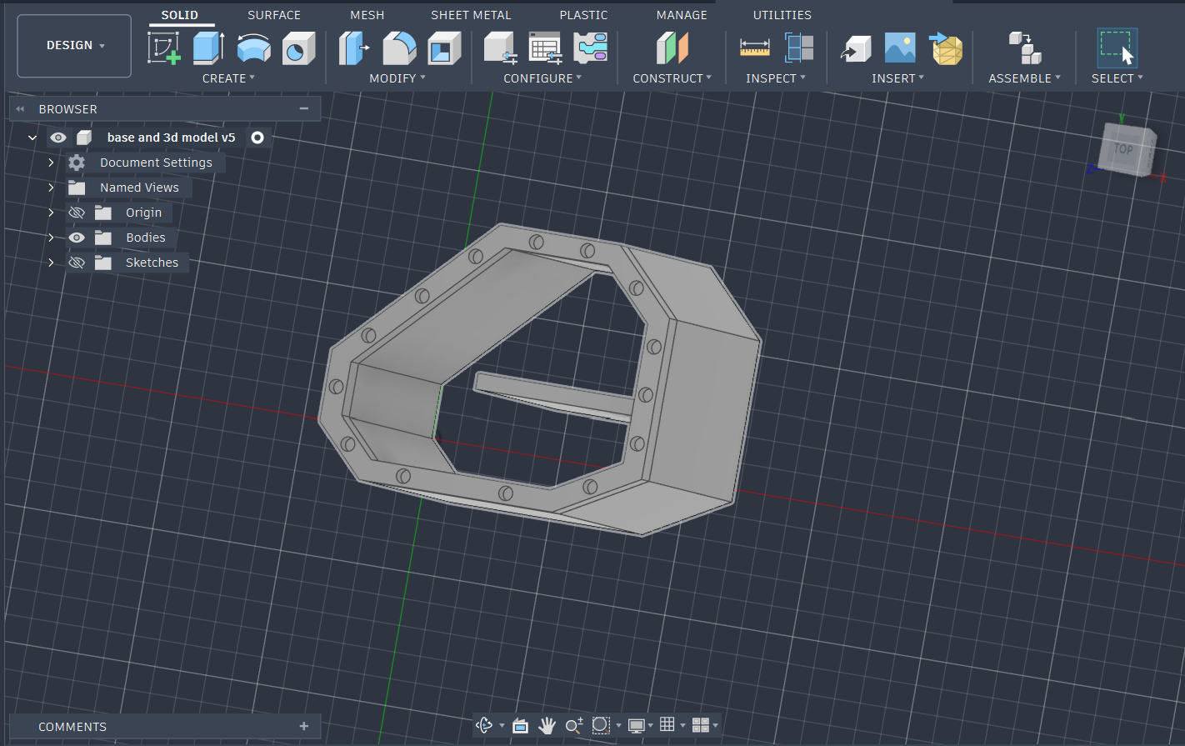
Task: Click the Orbit navigation icon
Action: (484, 725)
